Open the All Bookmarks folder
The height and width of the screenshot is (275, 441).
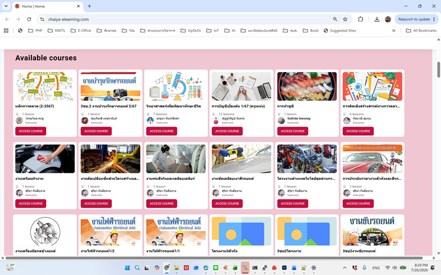point(421,30)
